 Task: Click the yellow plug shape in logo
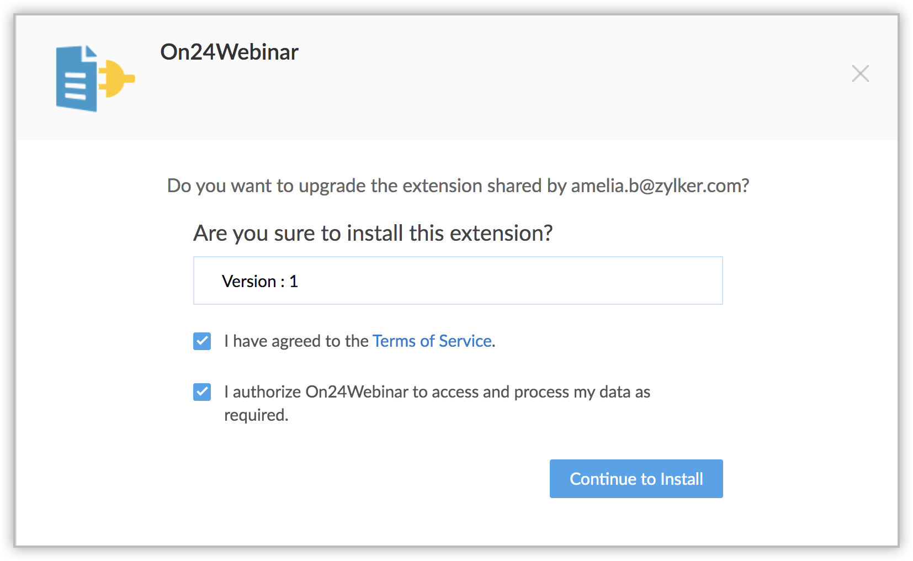(x=117, y=78)
